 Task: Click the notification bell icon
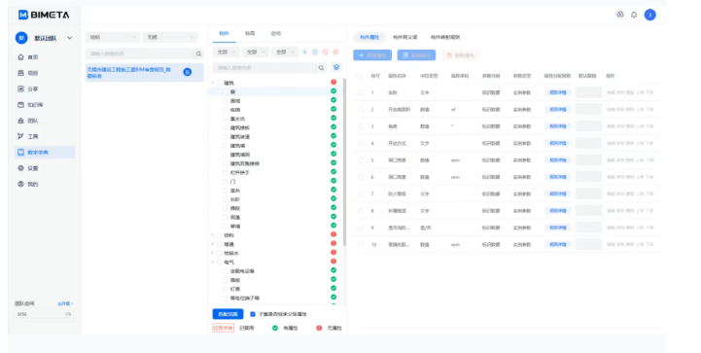(x=634, y=15)
